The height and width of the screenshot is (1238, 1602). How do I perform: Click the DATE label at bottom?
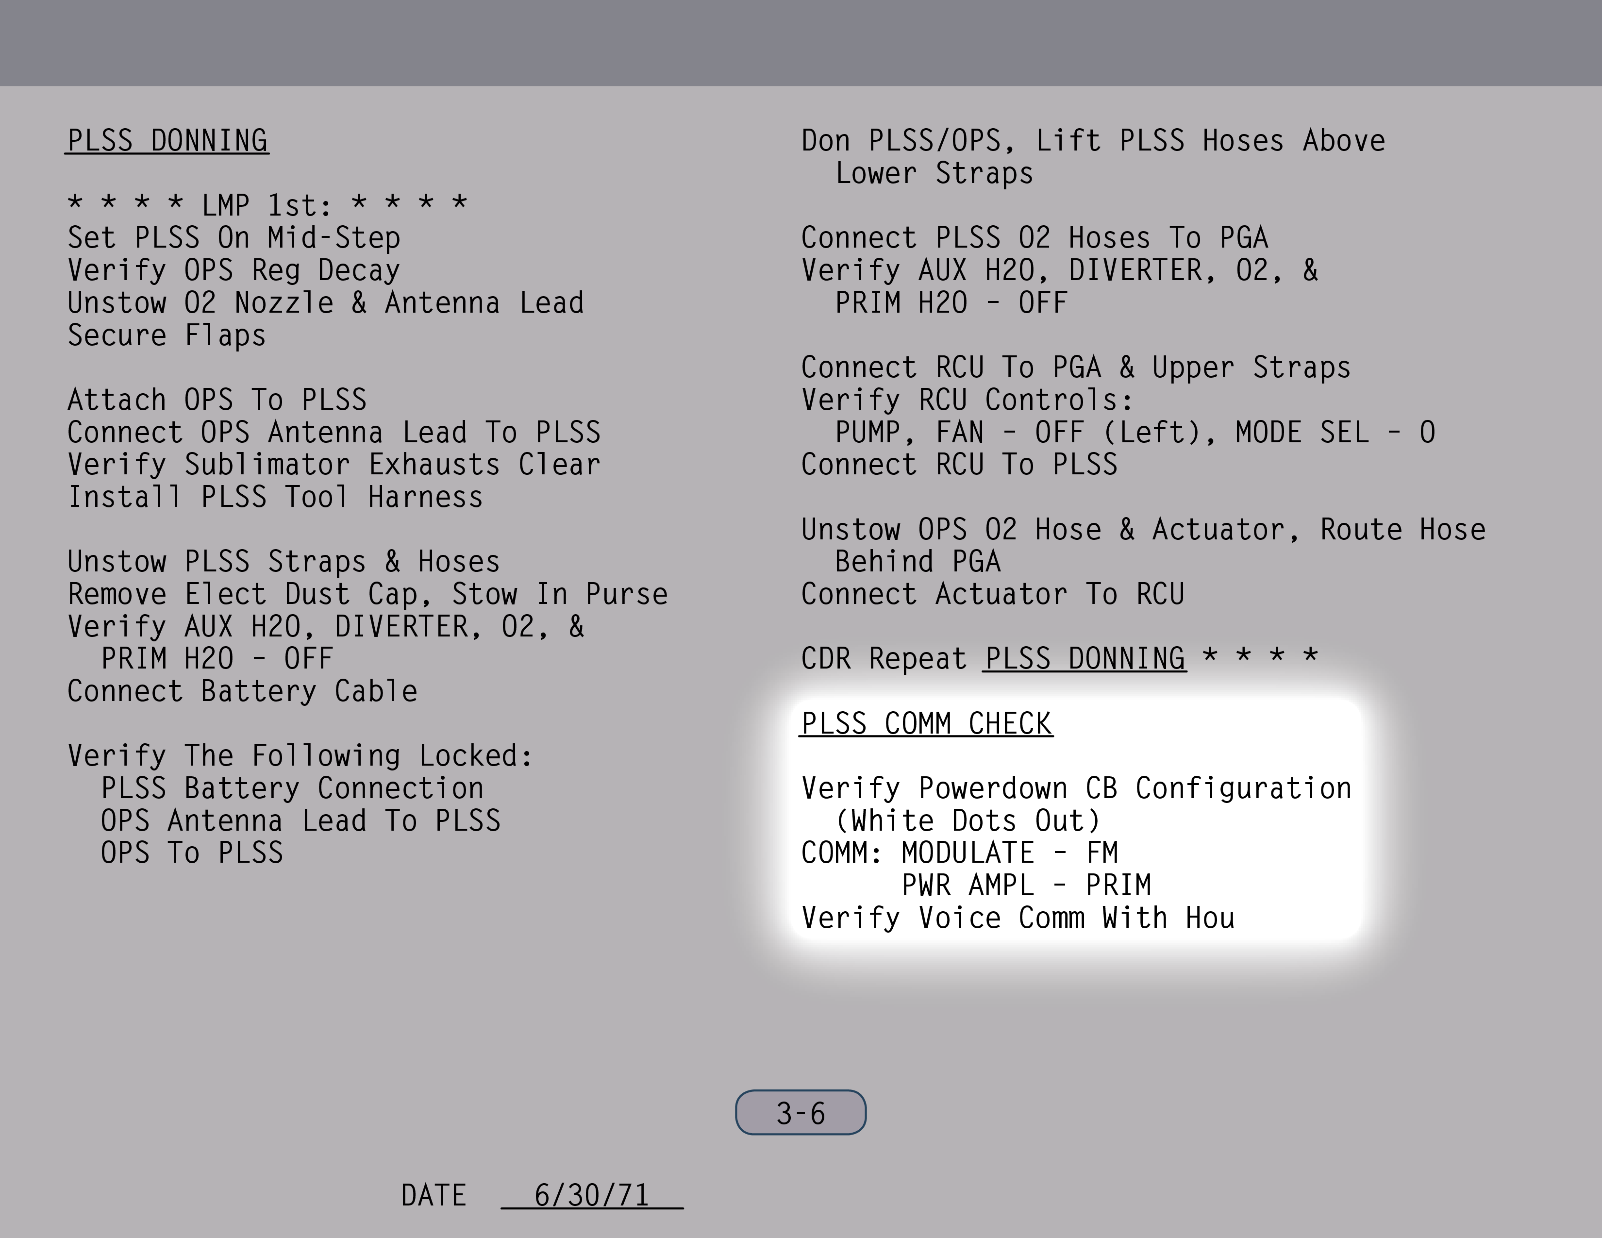tap(433, 1195)
